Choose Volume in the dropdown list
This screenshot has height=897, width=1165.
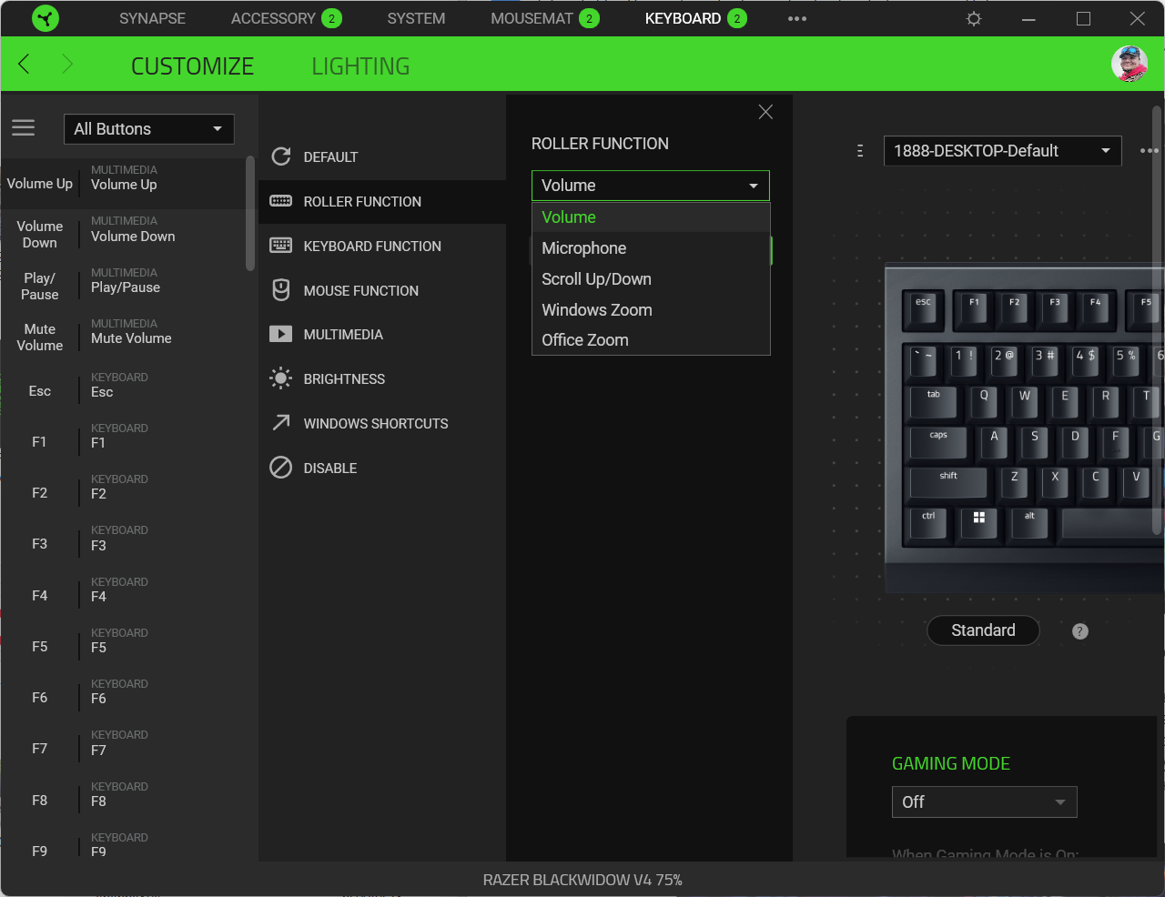click(651, 217)
